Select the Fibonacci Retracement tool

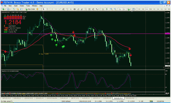(67, 9)
